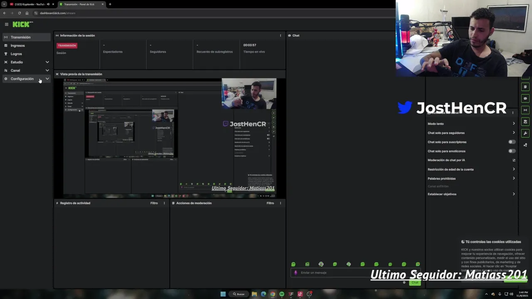Viewport: 532px width, 299px height.
Task: Expand the Configuración section chevron
Action: pos(47,79)
